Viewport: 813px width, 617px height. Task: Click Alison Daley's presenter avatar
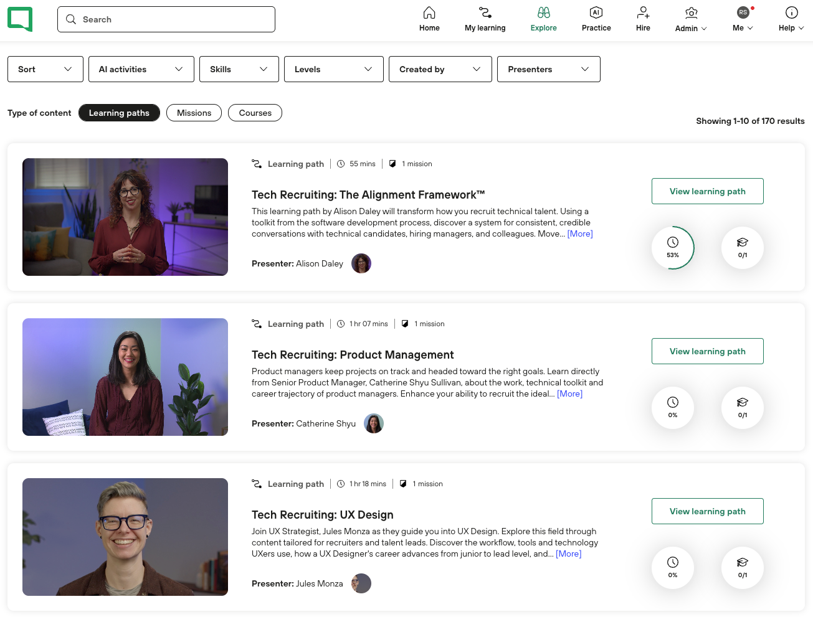point(361,263)
